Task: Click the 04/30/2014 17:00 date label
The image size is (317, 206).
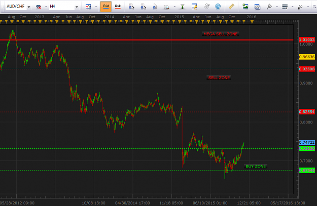Action: pyautogui.click(x=132, y=203)
